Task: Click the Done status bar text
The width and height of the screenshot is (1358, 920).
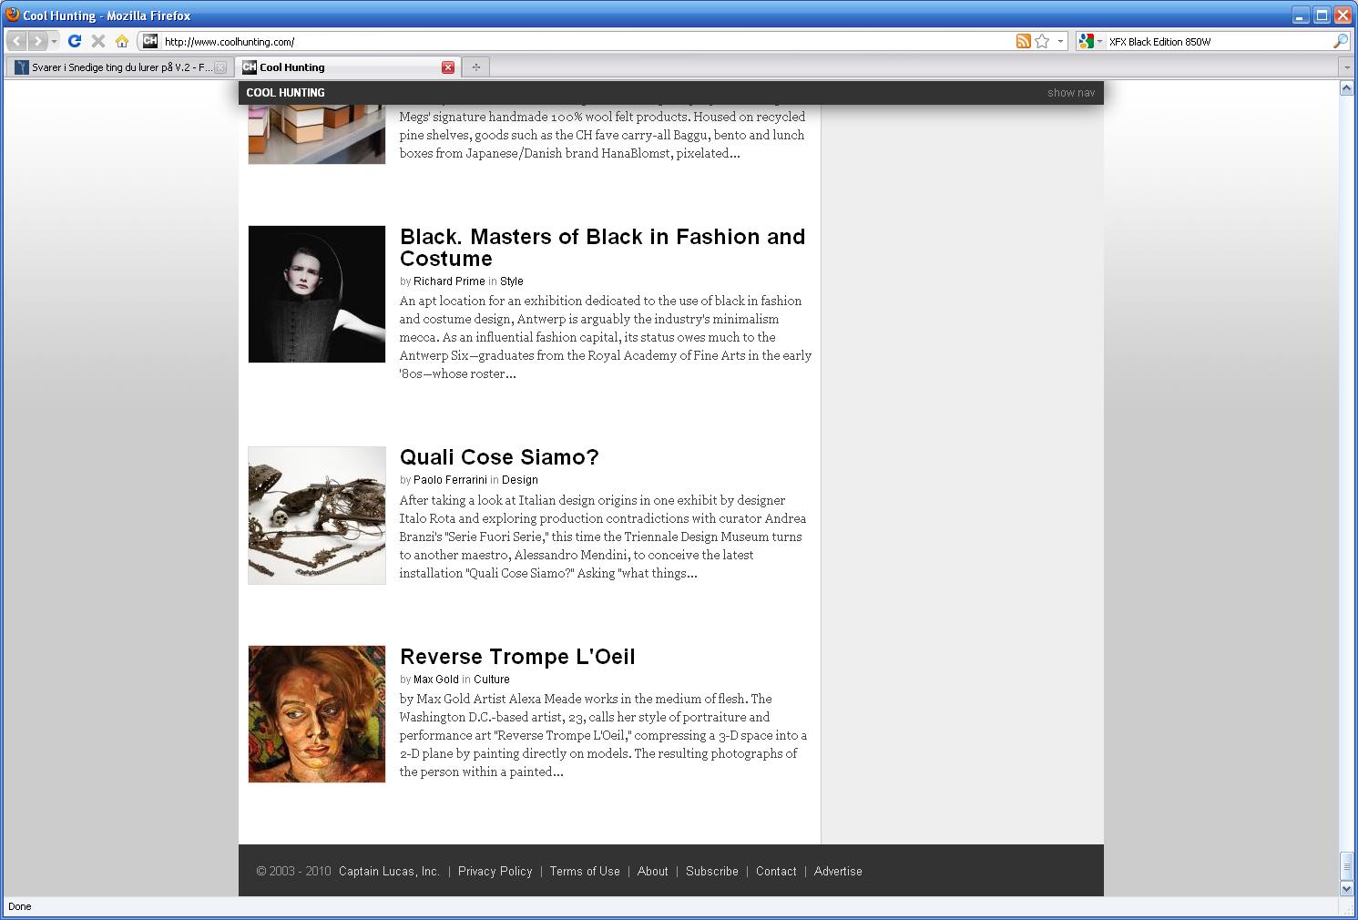Action: 20,906
